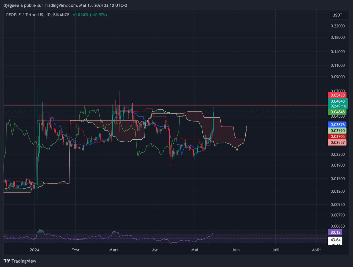Click the 2024 label on time axis
This screenshot has width=353, height=267.
(x=34, y=250)
